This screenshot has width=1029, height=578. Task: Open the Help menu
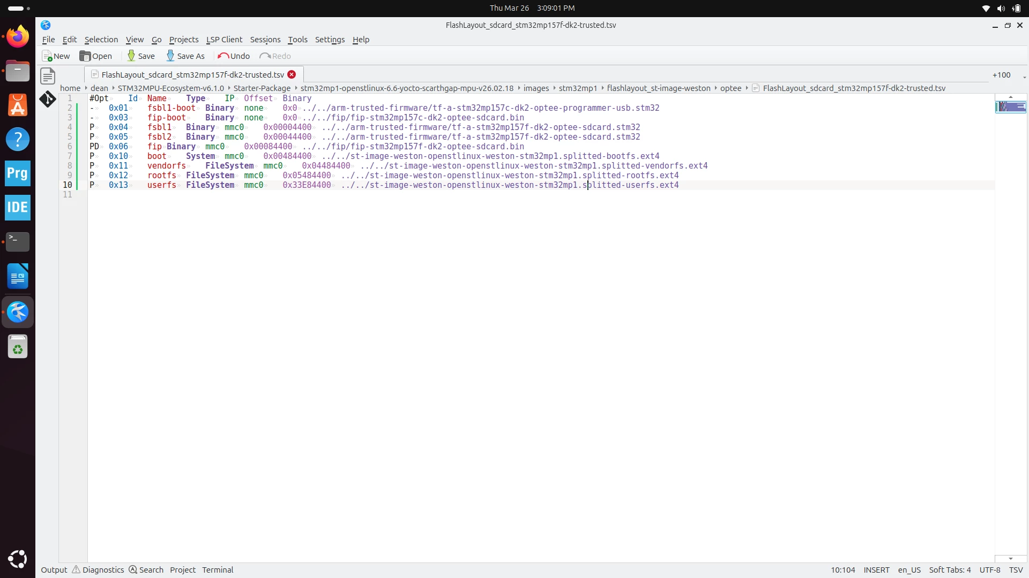coord(361,40)
